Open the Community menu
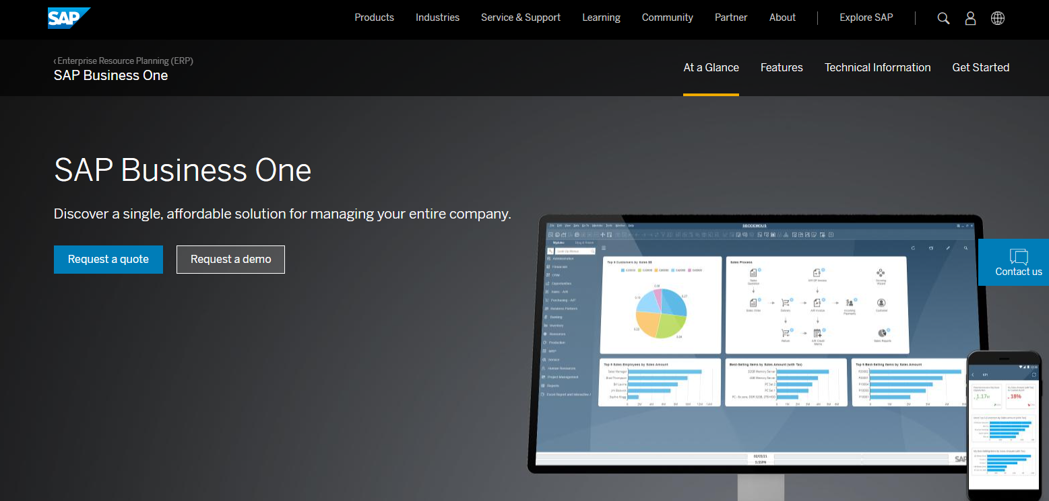The width and height of the screenshot is (1049, 501). [667, 17]
